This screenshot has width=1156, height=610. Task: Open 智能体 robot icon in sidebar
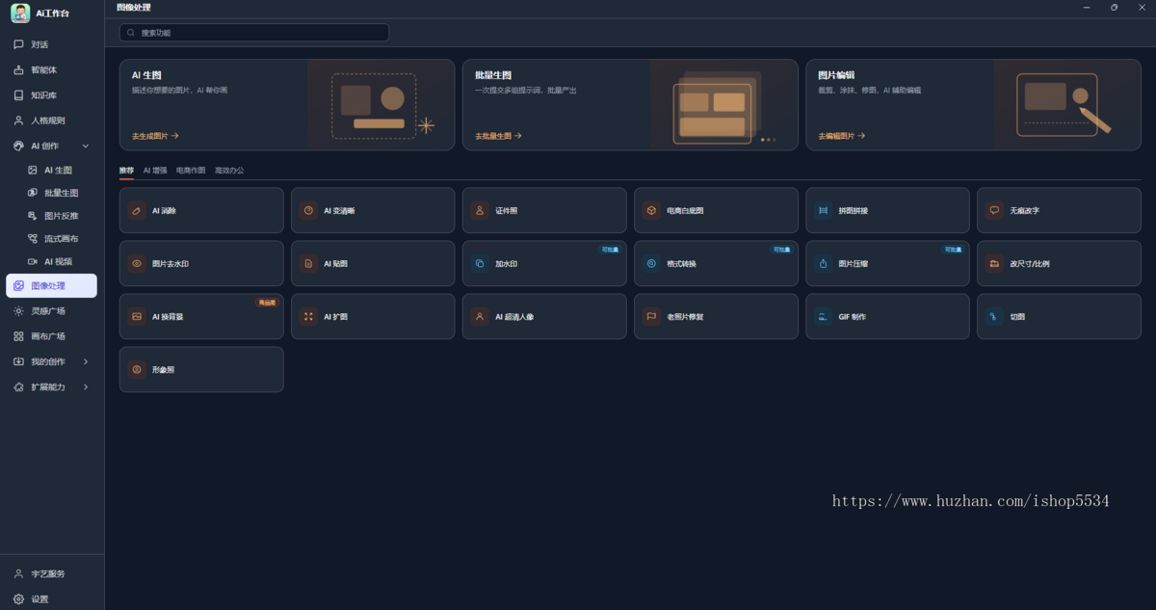[x=18, y=70]
